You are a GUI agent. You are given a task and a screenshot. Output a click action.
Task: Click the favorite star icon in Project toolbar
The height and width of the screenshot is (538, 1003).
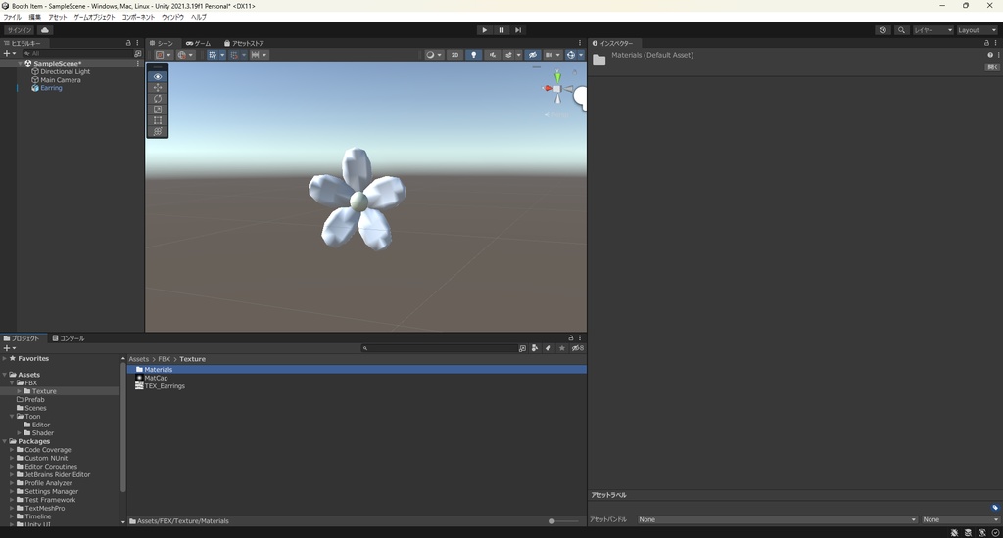(x=561, y=348)
